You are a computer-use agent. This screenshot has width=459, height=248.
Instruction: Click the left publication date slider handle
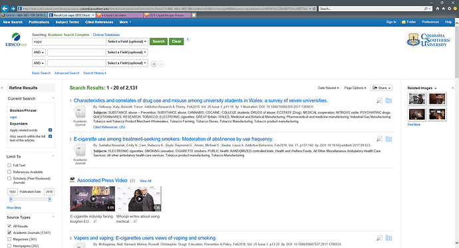[11, 199]
